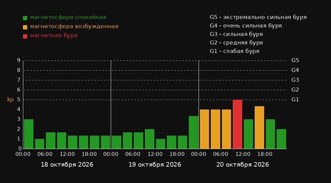Click '00:00' time label starting 20 October

click(199, 154)
